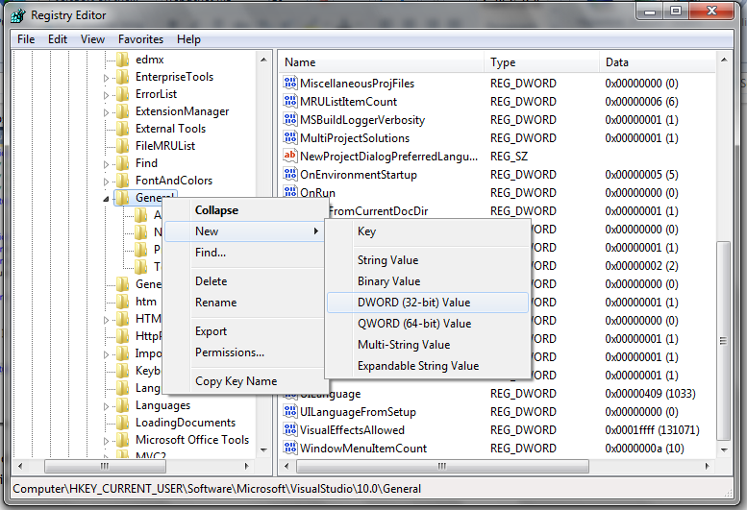Click the WindowMenuItemCount value icon
Screen dimensions: 747x510
(x=289, y=448)
